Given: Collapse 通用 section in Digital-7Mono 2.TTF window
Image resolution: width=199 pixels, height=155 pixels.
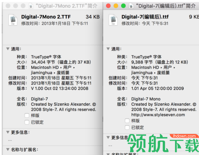Looking at the screenshot, I should click(8, 49).
